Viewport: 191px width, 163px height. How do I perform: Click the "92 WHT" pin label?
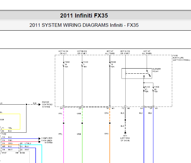[25, 150]
